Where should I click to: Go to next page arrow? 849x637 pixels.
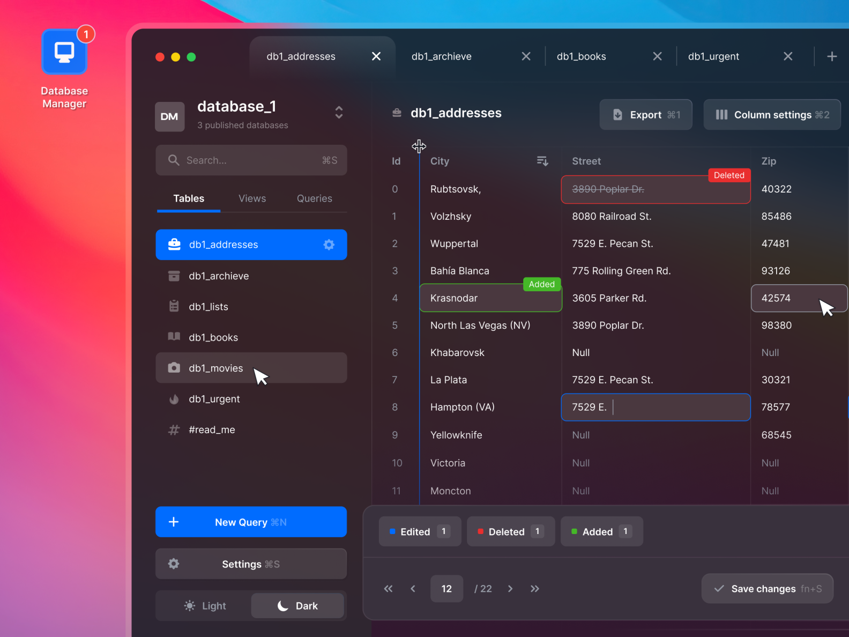click(510, 589)
